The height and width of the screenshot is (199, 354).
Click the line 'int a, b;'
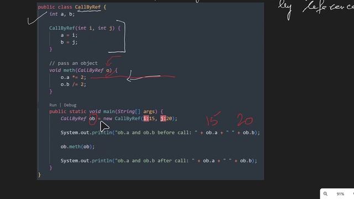click(x=62, y=14)
